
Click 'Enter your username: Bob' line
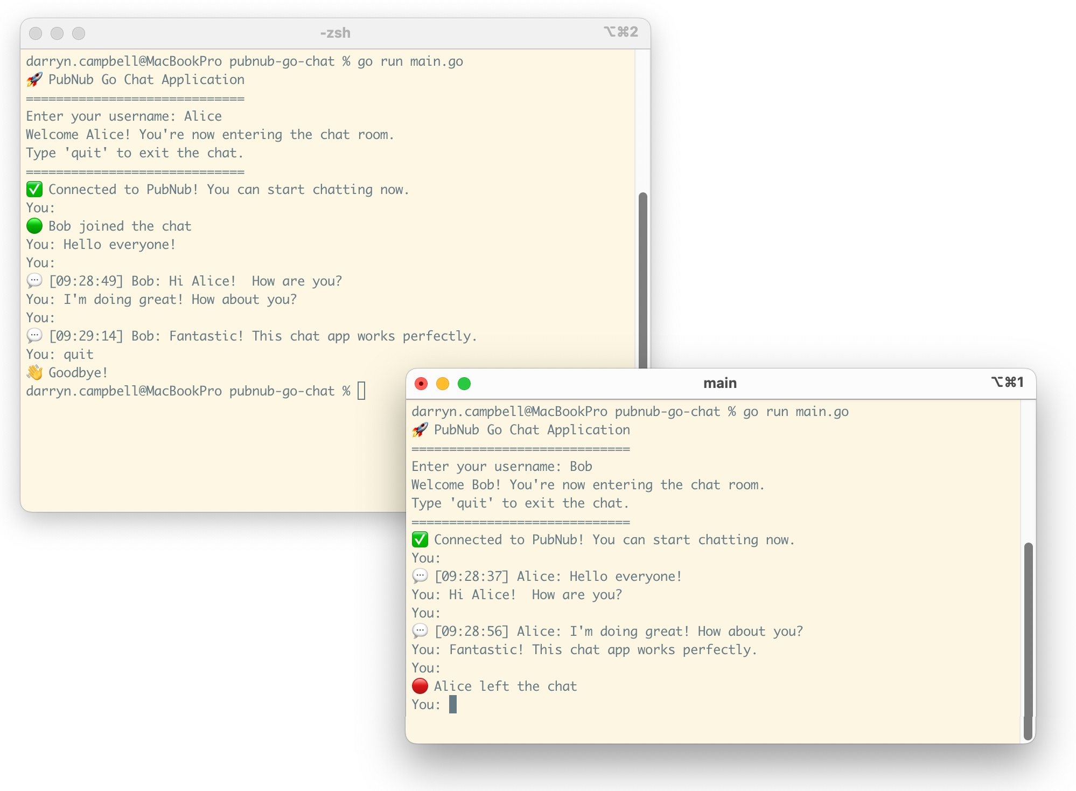pos(502,467)
